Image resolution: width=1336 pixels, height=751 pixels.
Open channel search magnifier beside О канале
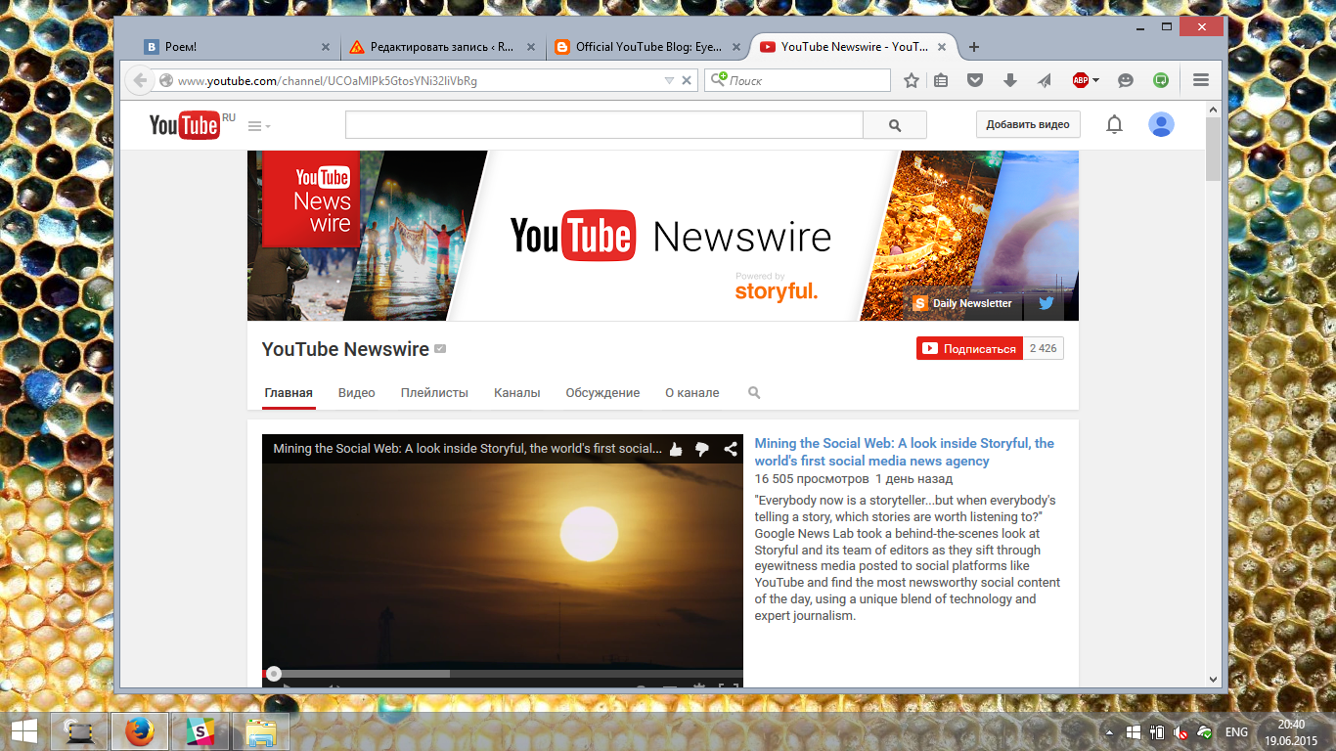pos(753,392)
